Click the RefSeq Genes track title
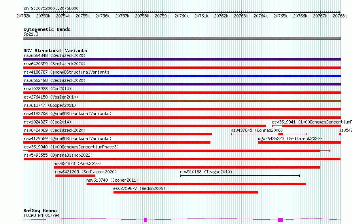The width and height of the screenshot is (352, 224). (40, 211)
